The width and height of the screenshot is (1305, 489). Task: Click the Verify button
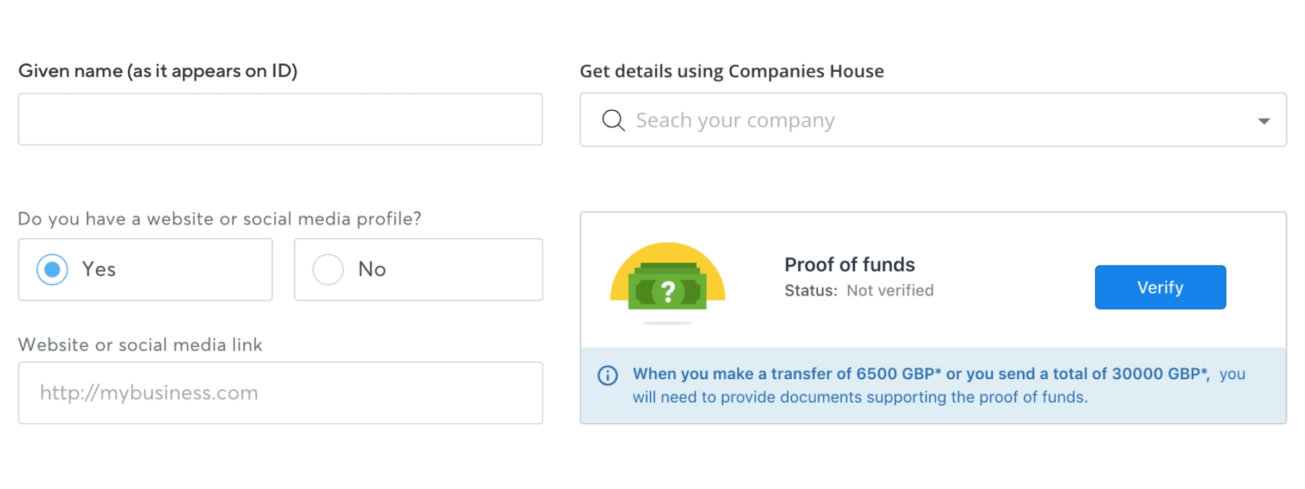click(x=1160, y=287)
